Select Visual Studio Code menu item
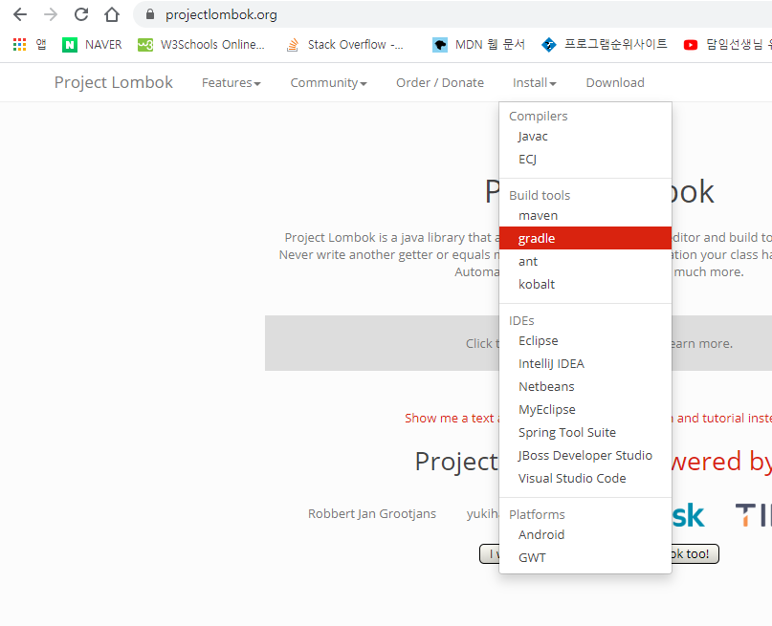 [585, 478]
